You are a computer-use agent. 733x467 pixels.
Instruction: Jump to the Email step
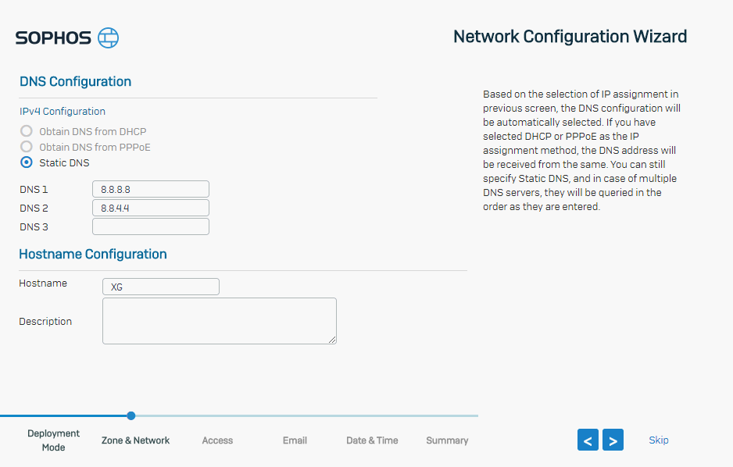pyautogui.click(x=295, y=440)
